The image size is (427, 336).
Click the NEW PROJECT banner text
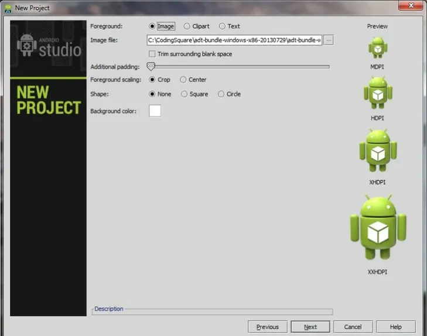coord(49,100)
